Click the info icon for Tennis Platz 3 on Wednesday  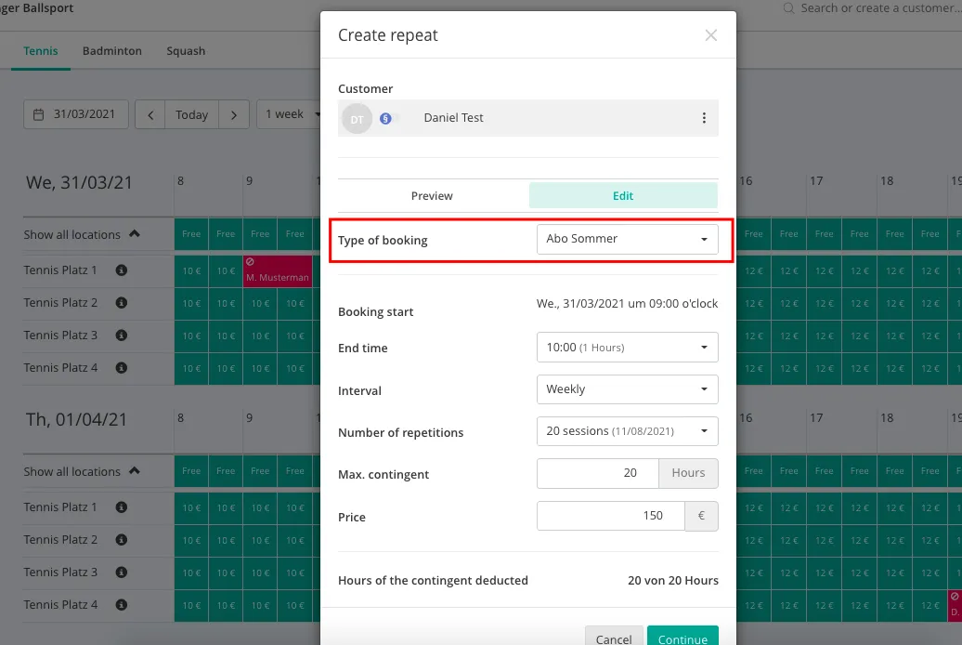(122, 336)
